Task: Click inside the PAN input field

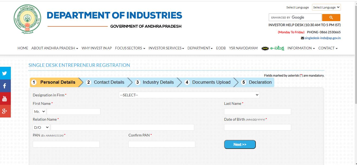Action: 66,144
